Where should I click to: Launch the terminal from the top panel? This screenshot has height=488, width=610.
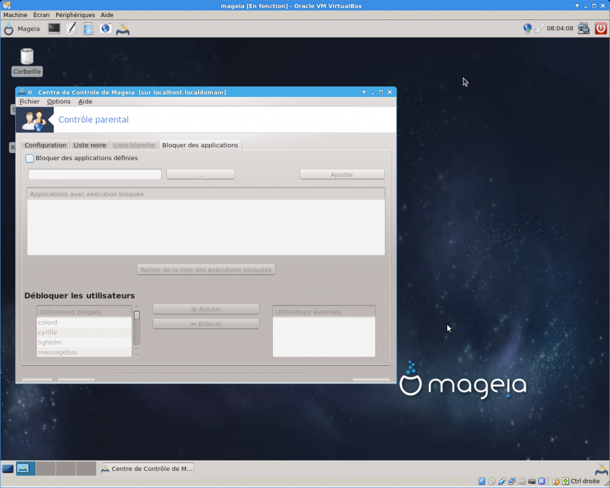[54, 29]
